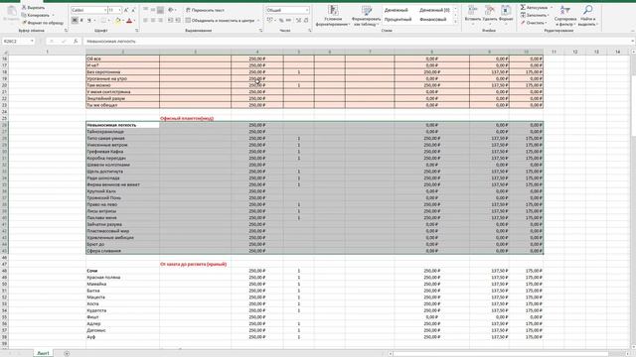Image resolution: width=636 pixels, height=357 pixels.
Task: Toggle underline formatting
Action: [88, 20]
